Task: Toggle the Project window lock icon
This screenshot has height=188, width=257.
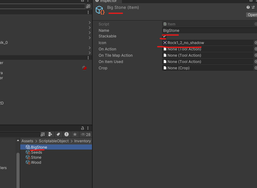Action: coord(83,128)
